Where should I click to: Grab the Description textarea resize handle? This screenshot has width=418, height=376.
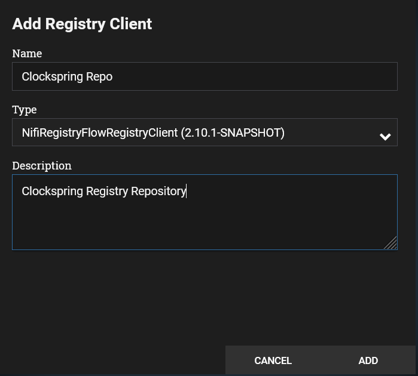[x=391, y=244]
